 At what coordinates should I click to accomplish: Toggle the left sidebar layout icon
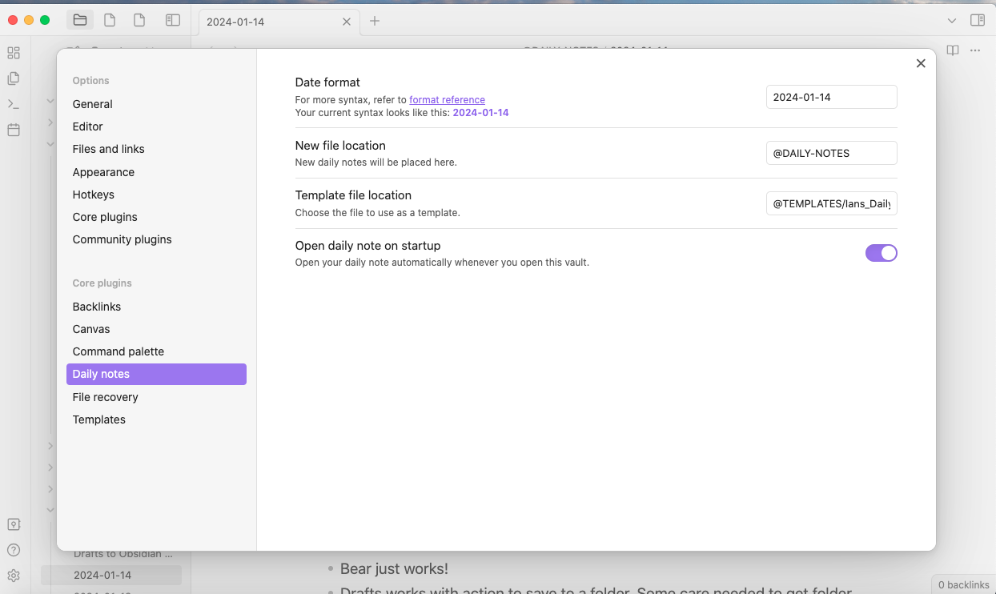(x=173, y=21)
